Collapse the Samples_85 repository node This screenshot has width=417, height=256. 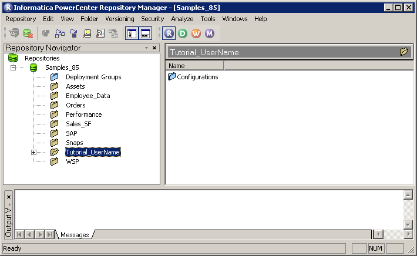13,68
